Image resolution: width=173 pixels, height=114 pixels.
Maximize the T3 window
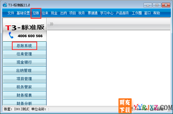tap(157, 5)
